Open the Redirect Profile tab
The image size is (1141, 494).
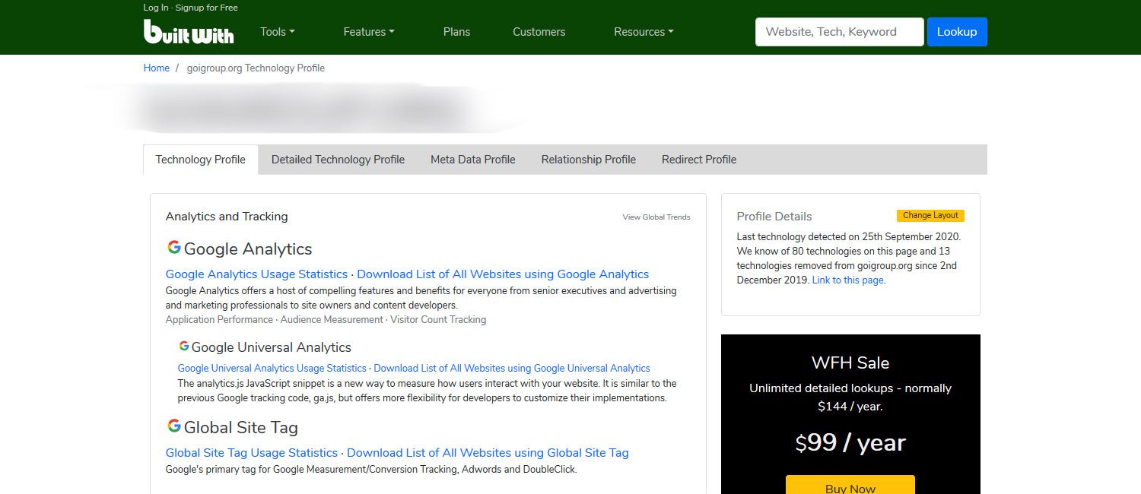(699, 160)
